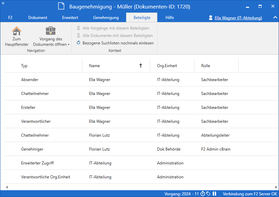Click the tag icon in the status bar
The width and height of the screenshot is (279, 197).
pos(208,194)
